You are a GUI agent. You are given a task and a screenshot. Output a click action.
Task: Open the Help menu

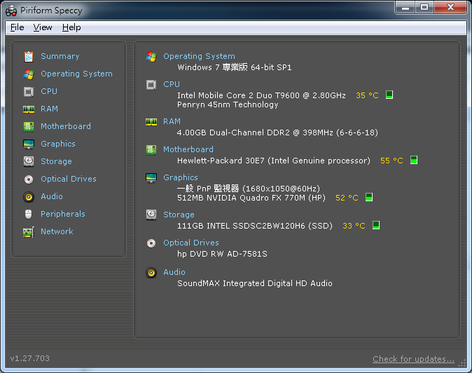(71, 27)
